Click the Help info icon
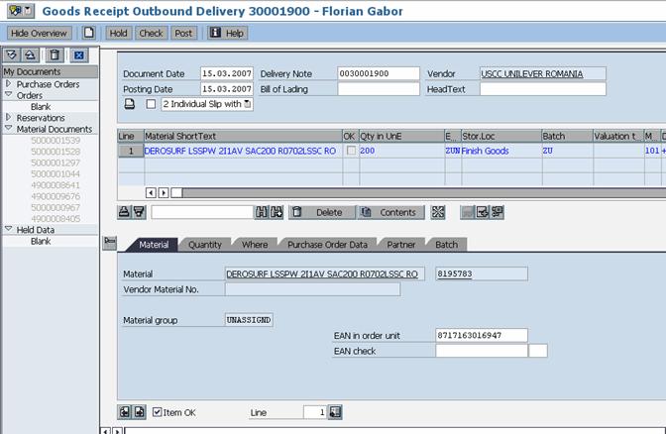This screenshot has width=666, height=434. click(214, 33)
